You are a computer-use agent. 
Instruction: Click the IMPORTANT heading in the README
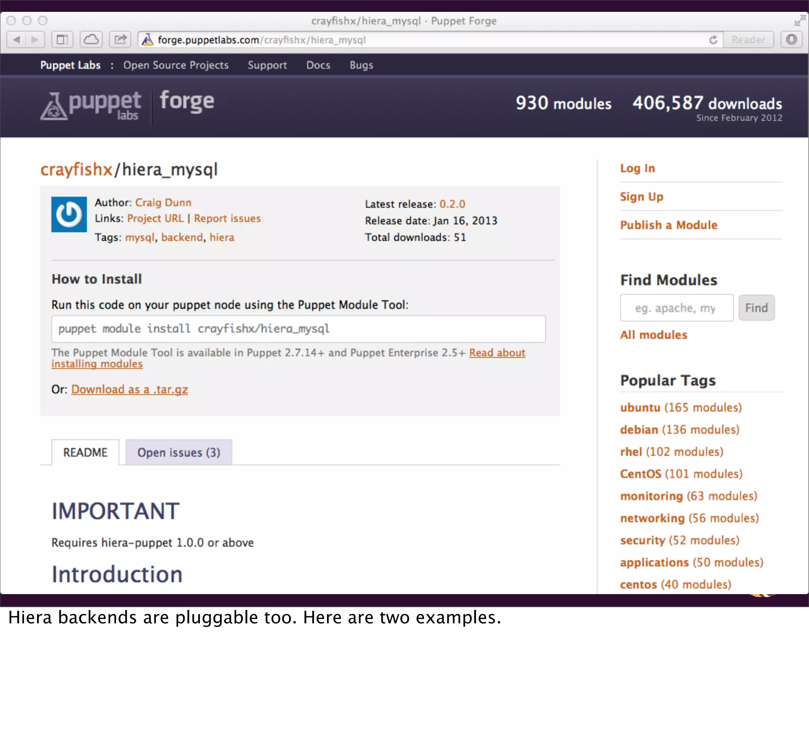115,511
